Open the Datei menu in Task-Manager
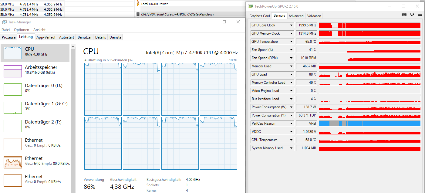425x193 pixels. (6, 30)
